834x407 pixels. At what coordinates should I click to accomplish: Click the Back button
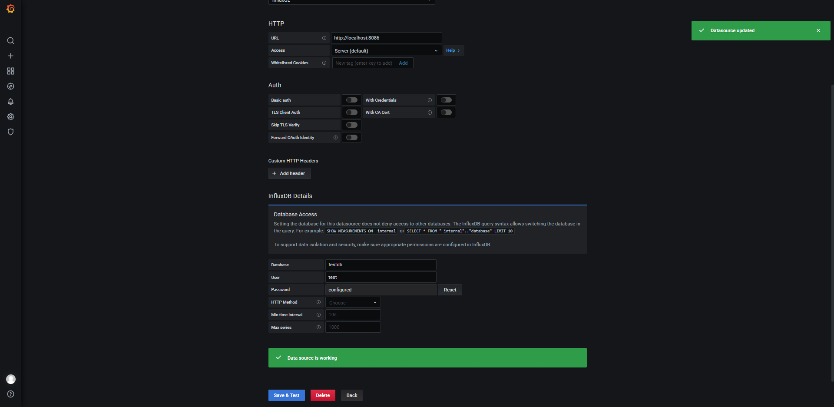click(x=352, y=395)
